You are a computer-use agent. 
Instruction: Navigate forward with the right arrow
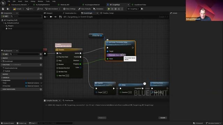[x=55, y=17]
